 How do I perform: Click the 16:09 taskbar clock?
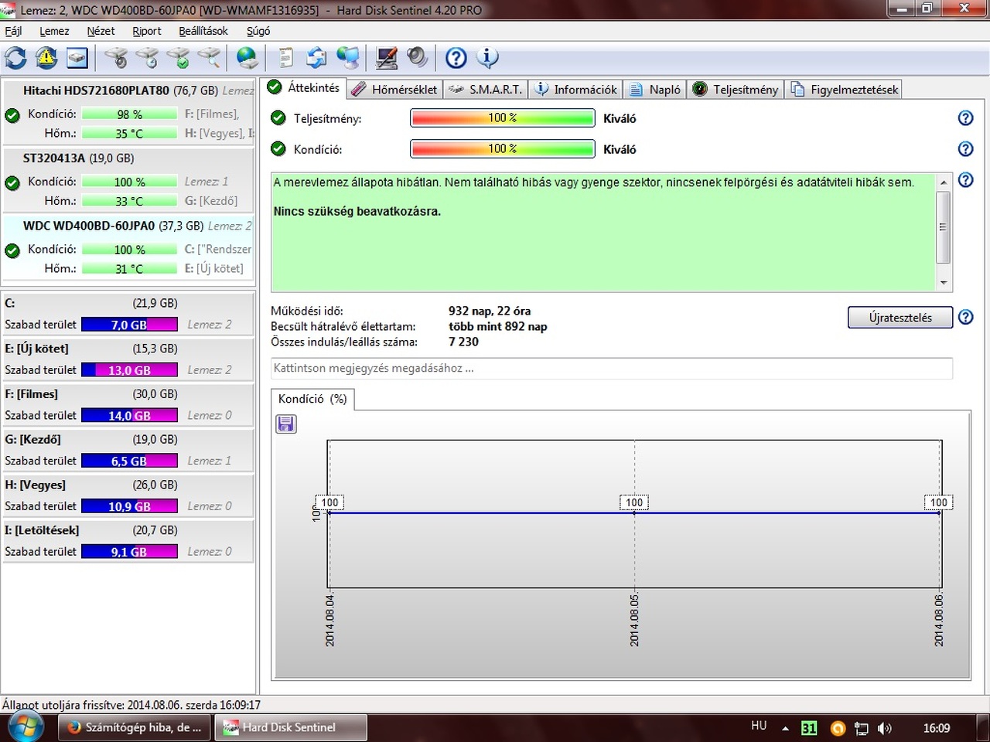[x=937, y=728]
